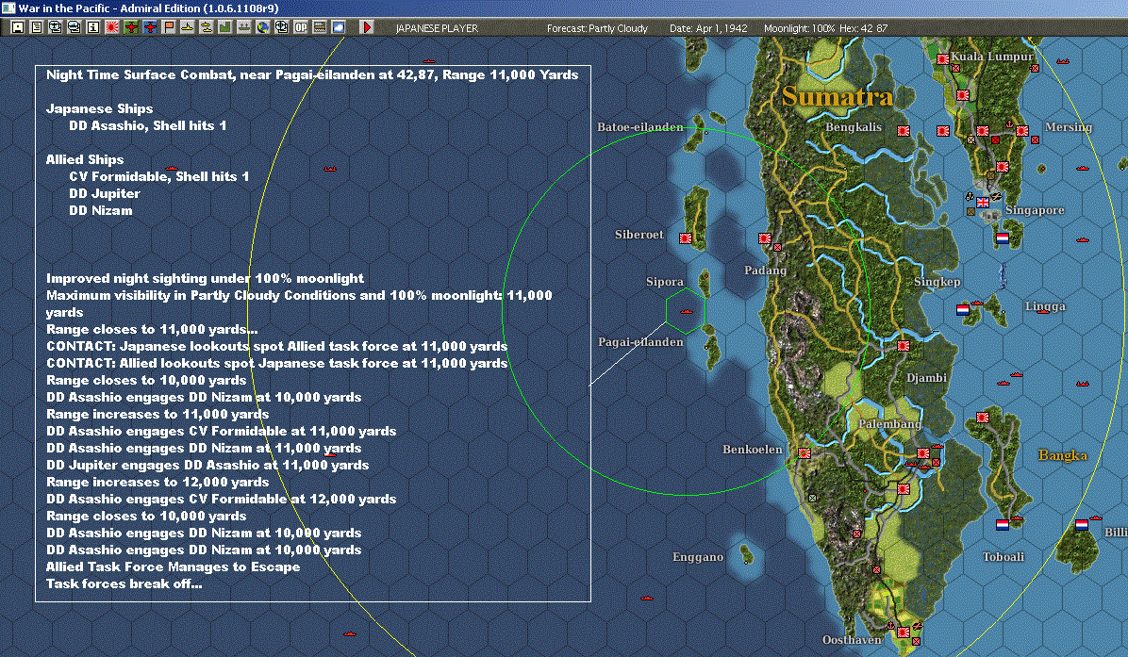The width and height of the screenshot is (1128, 657).
Task: Click the 'DD Jupiter' ship entry
Action: pos(105,194)
